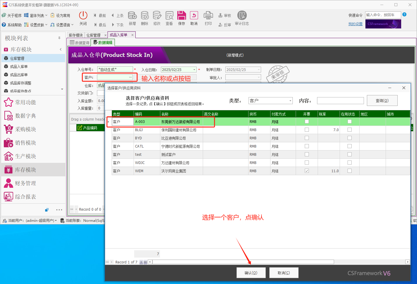Select 成品库存调整 in module list
Image resolution: width=417 pixels, height=284 pixels.
coord(33,83)
